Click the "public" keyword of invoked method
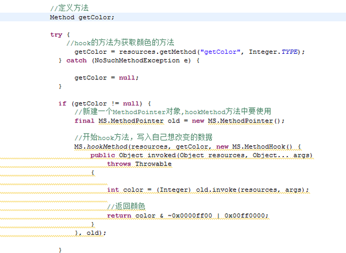 103,156
